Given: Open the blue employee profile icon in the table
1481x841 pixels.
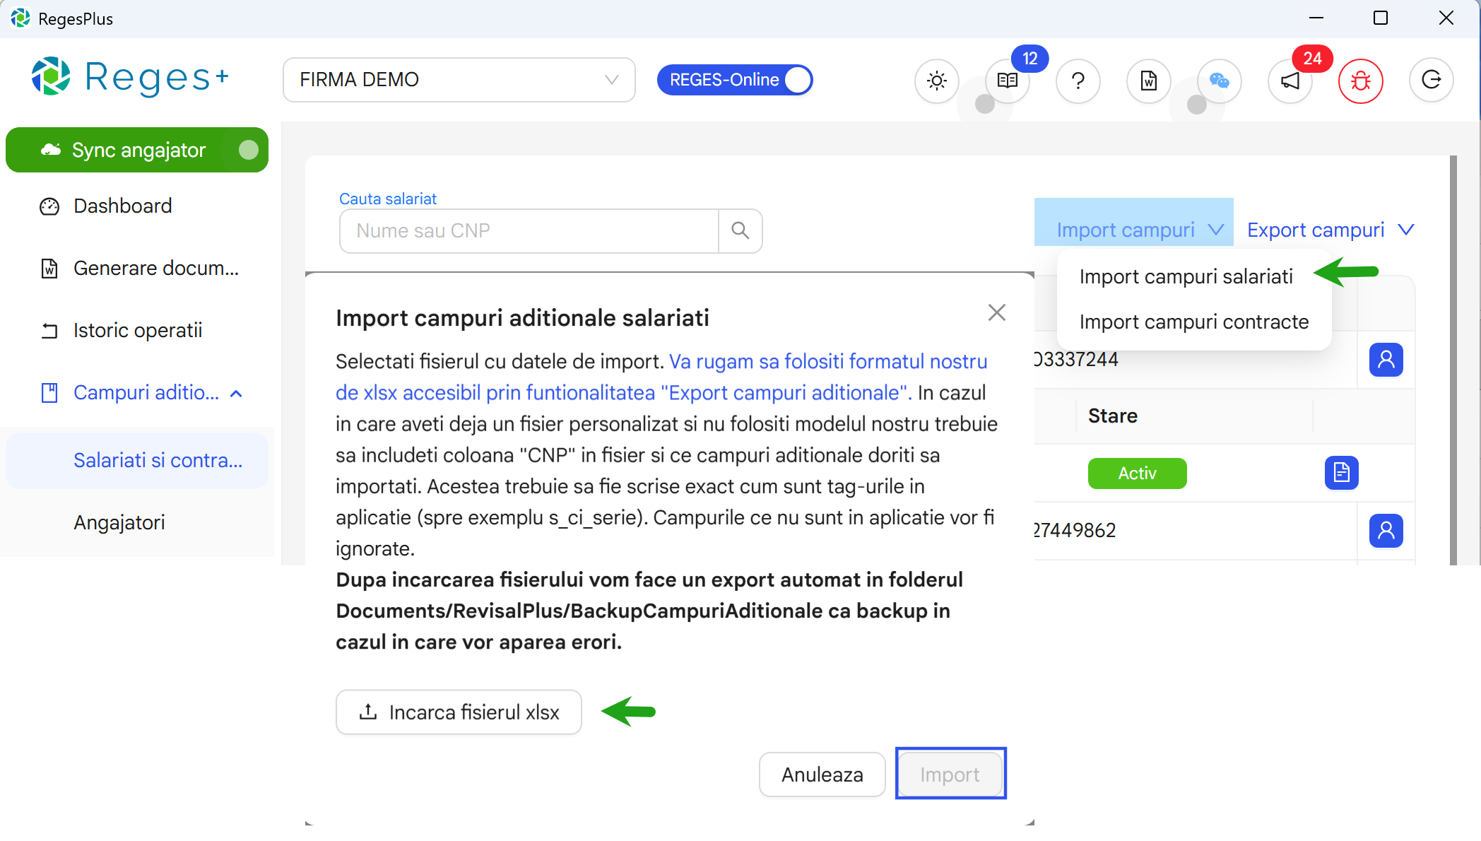Looking at the screenshot, I should (x=1386, y=360).
